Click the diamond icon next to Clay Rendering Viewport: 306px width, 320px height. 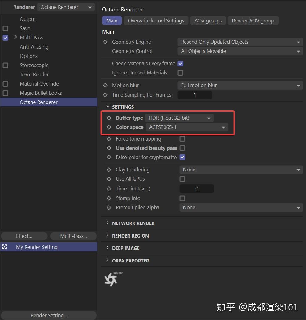point(109,170)
